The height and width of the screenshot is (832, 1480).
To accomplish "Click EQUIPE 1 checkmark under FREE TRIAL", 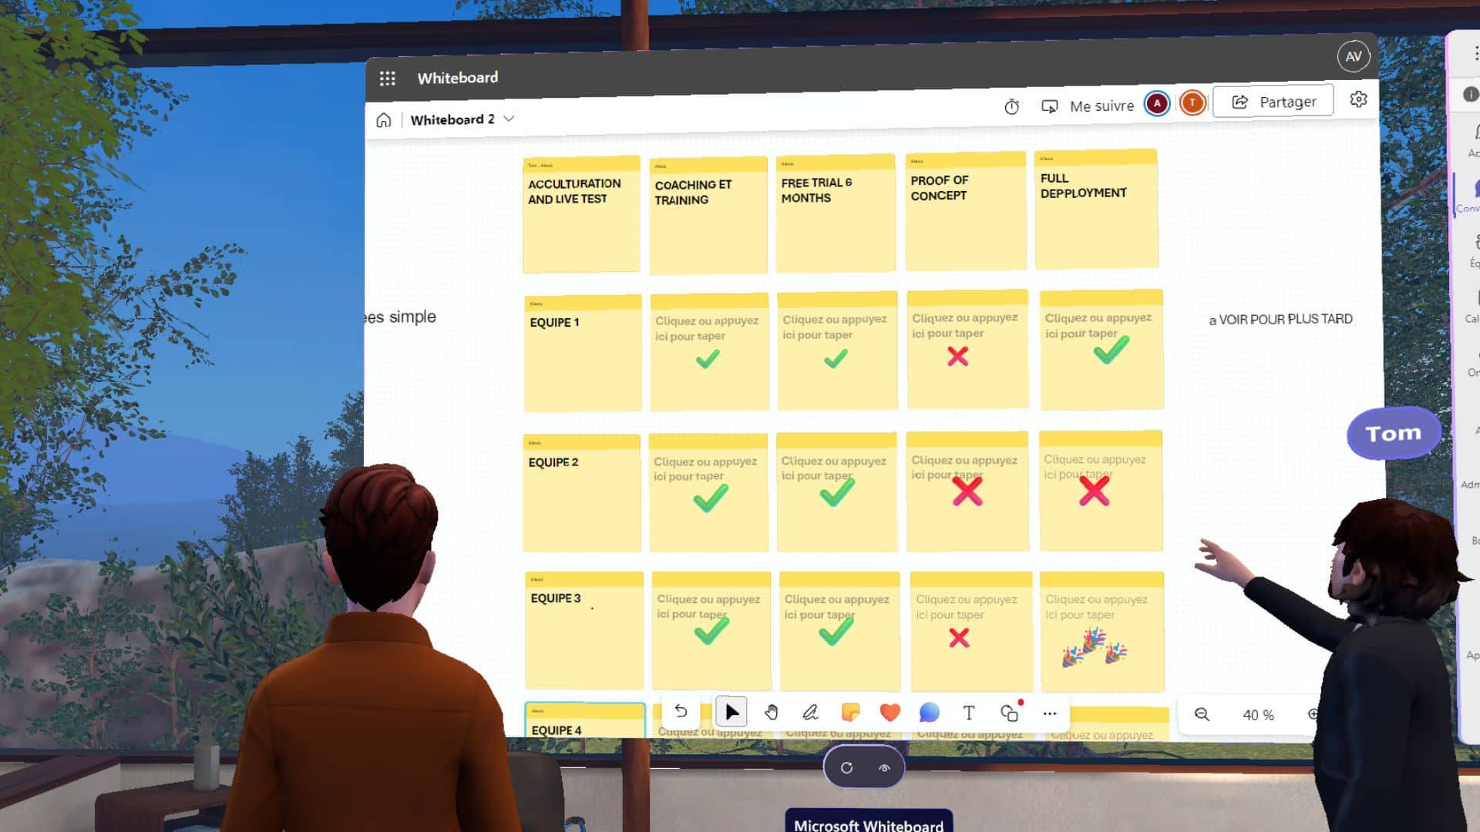I will [835, 358].
